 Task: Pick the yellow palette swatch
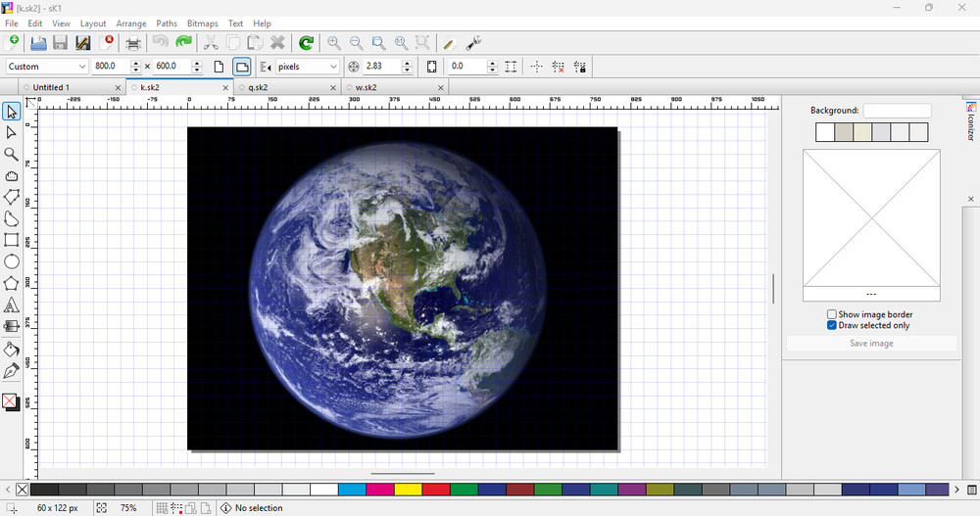(408, 490)
